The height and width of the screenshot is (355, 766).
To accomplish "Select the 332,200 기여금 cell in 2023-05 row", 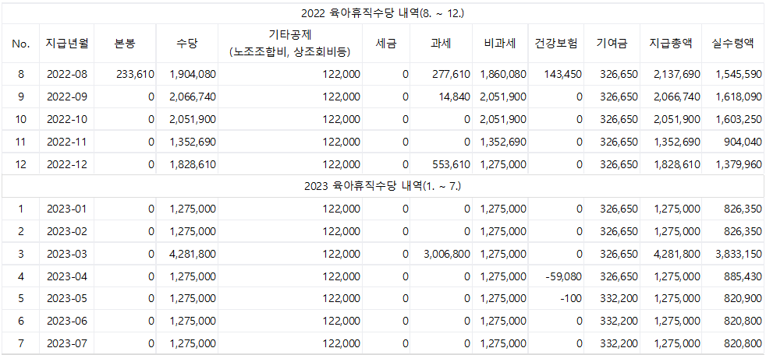I will point(612,298).
